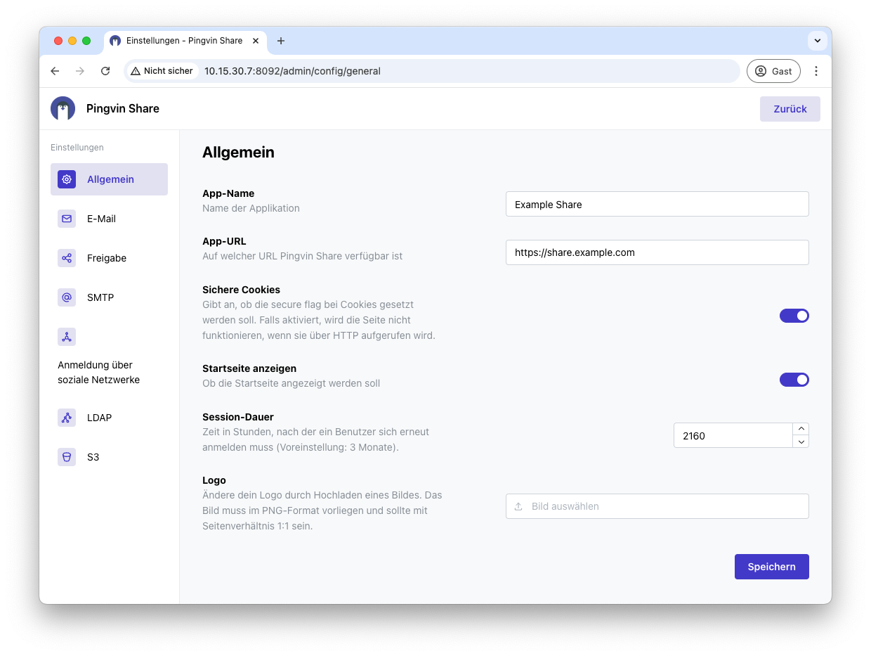Open the S3 bucket icon
This screenshot has width=871, height=656.
(x=67, y=457)
